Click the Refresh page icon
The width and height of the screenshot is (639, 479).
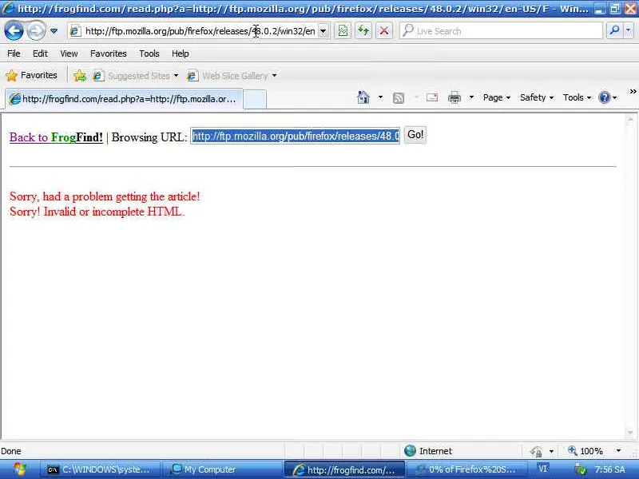point(363,31)
